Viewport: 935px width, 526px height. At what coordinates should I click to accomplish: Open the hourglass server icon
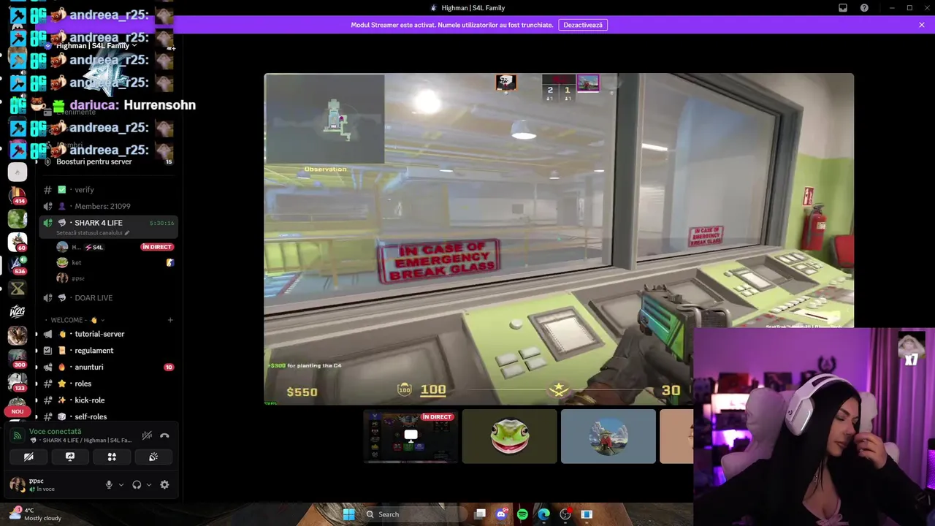tap(18, 289)
